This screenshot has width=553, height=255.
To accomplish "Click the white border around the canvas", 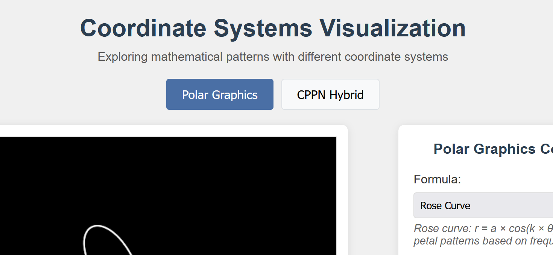I will tap(342, 187).
